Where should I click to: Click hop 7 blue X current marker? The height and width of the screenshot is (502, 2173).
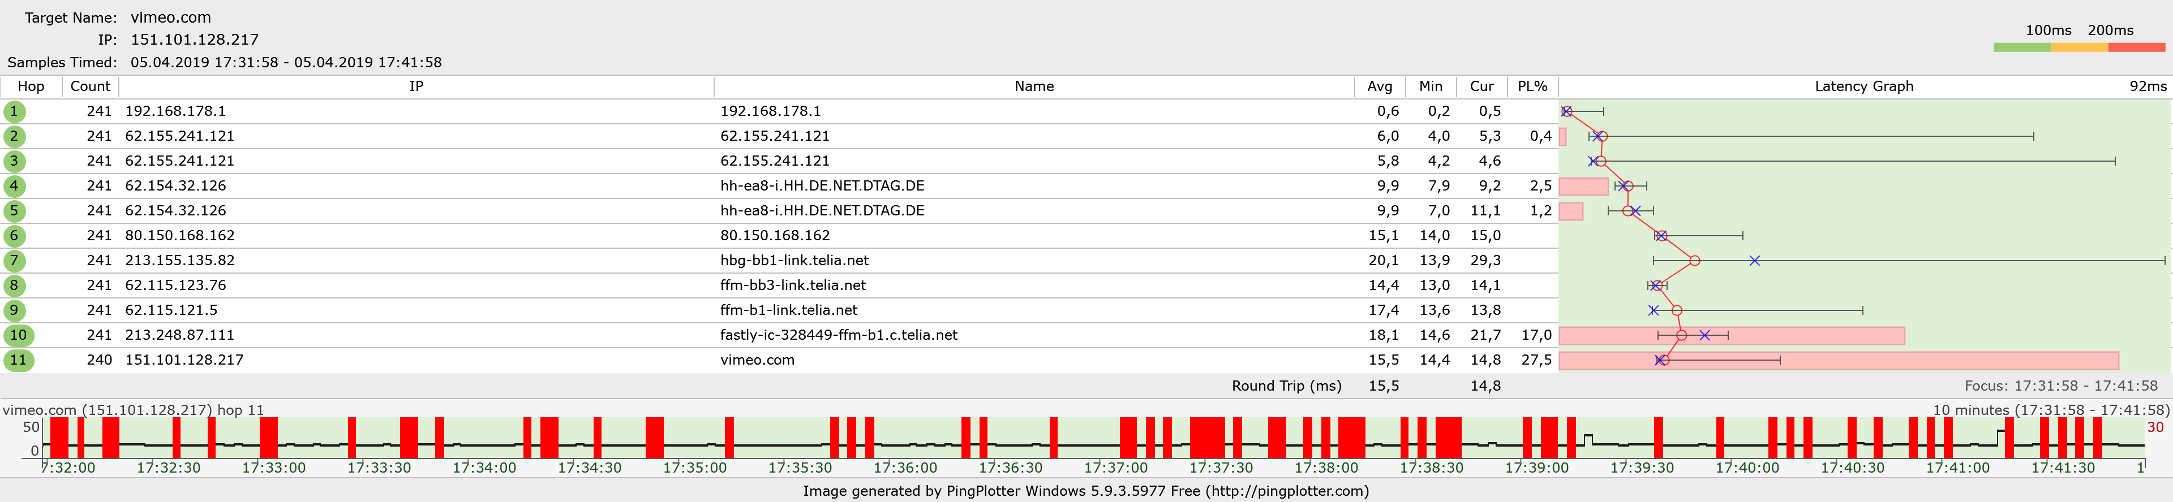click(1755, 261)
